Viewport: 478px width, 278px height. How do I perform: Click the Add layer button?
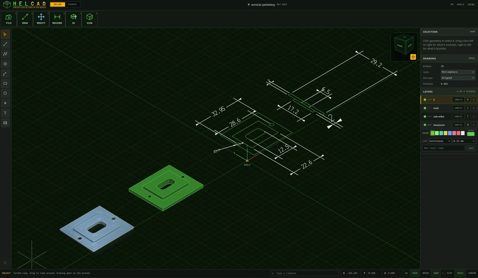pyautogui.click(x=471, y=148)
